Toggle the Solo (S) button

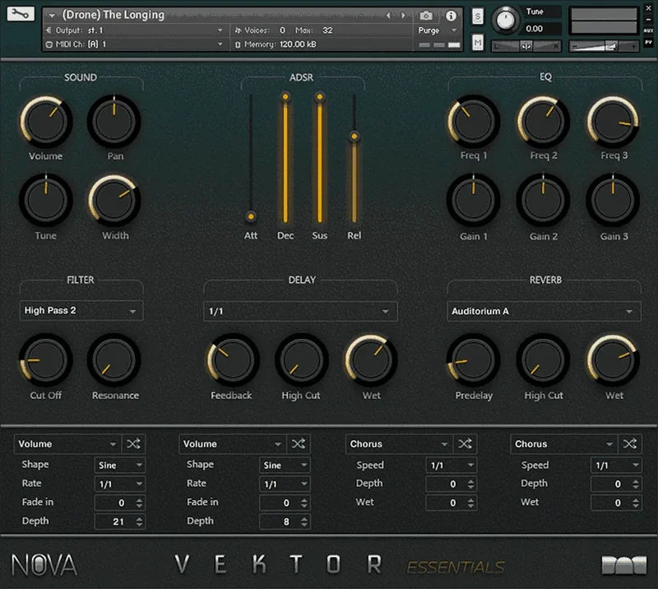coord(478,16)
